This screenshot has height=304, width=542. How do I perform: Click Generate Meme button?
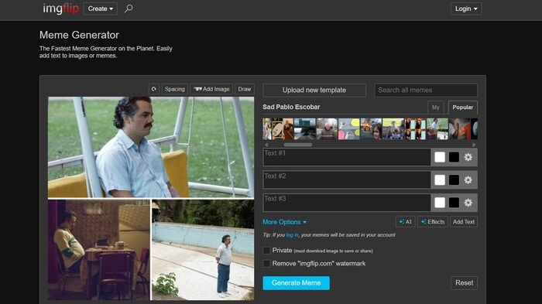[297, 283]
